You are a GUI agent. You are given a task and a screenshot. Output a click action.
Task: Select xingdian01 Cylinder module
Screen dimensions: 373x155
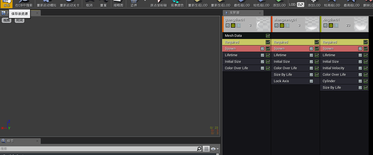point(344,81)
